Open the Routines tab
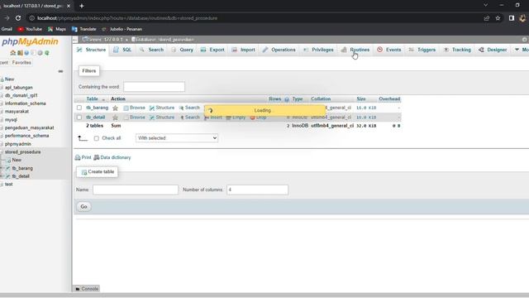 pos(355,50)
